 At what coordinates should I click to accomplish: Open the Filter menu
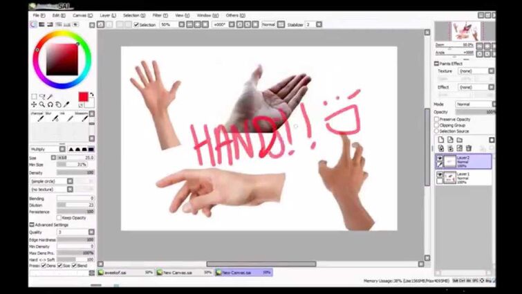click(160, 15)
